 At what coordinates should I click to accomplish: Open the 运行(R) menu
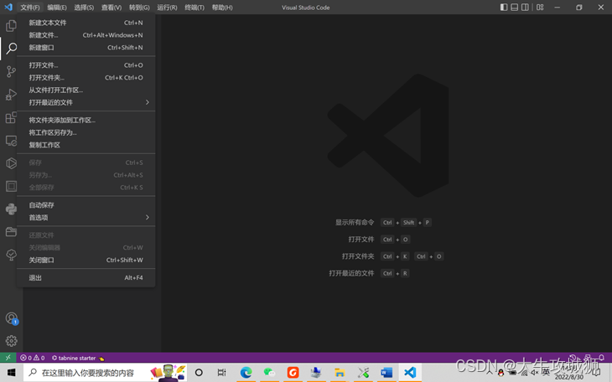tap(167, 8)
